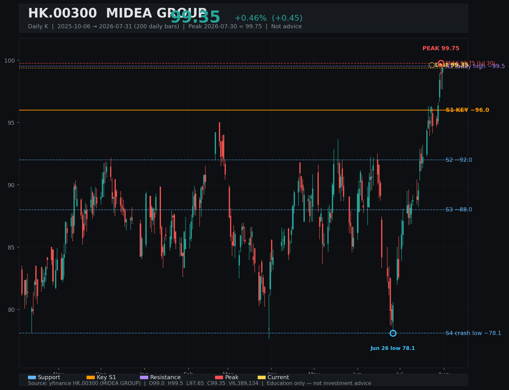
Task: Click the 'S4 crash low ~78.1' label
Action: (x=473, y=333)
